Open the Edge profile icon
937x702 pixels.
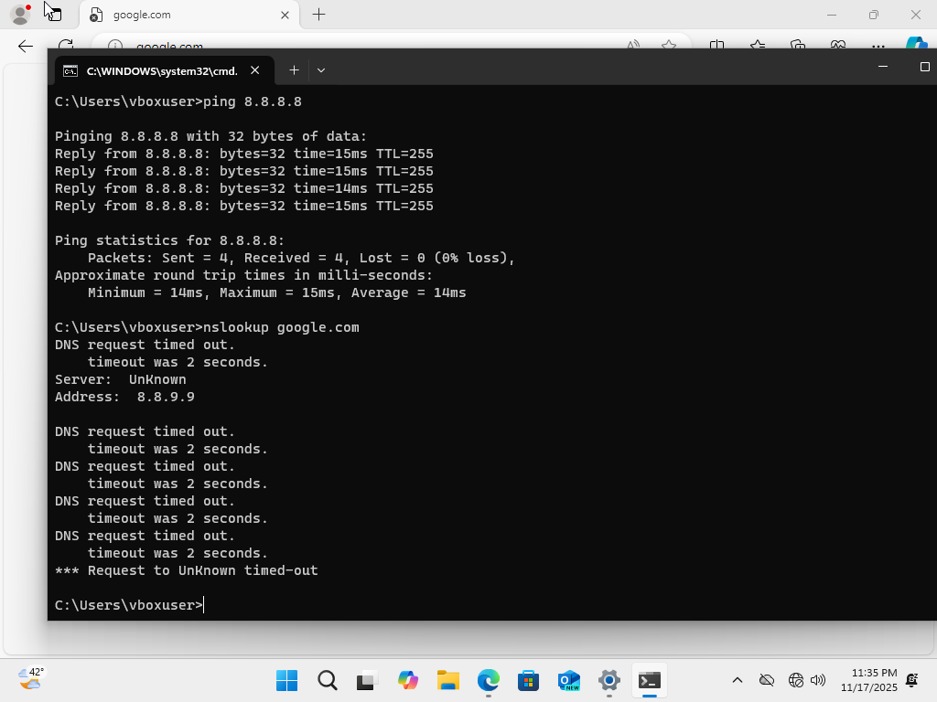click(x=20, y=15)
